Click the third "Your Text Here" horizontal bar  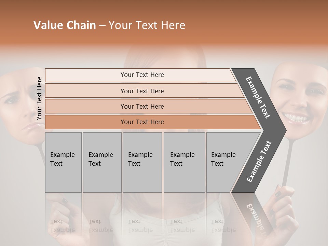[x=142, y=106]
